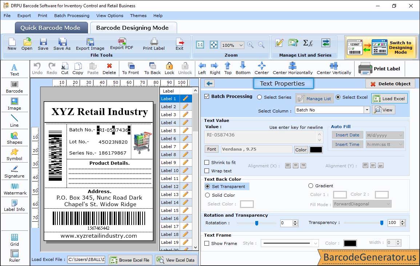Image resolution: width=420 pixels, height=266 pixels.
Task: Open the Themes menu
Action: 138,16
